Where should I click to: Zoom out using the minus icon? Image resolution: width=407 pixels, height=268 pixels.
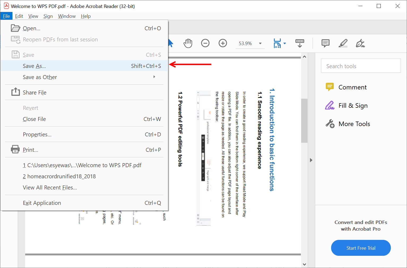pyautogui.click(x=205, y=43)
